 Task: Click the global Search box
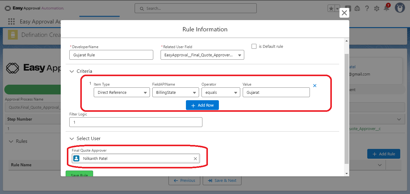click(196, 8)
